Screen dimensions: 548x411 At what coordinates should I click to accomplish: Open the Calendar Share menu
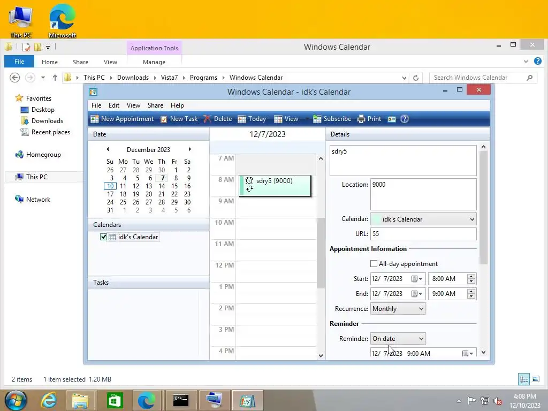155,105
